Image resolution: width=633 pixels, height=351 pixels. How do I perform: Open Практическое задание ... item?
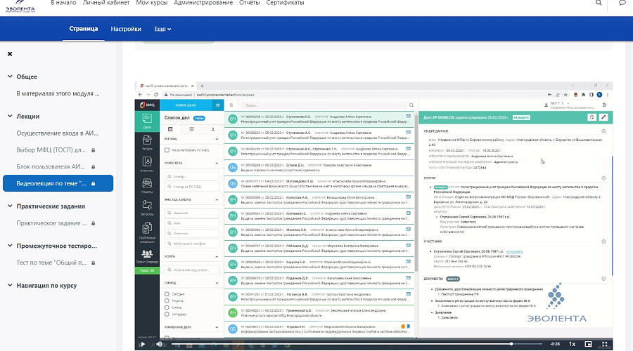51,223
